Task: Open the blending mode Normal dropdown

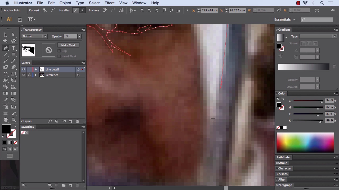Action: [x=35, y=36]
